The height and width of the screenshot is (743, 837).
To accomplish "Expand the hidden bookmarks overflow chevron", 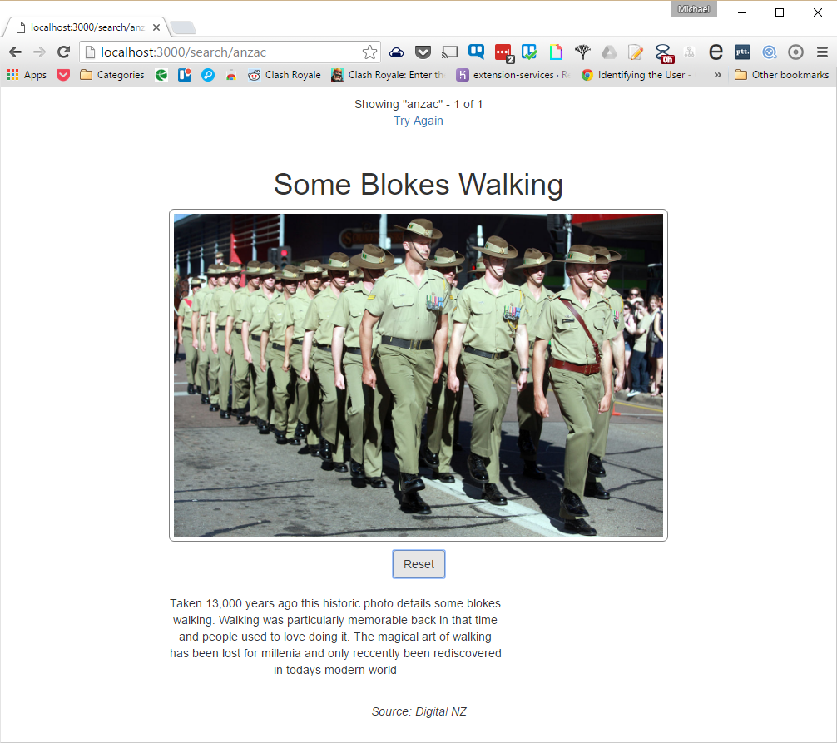I will tap(718, 75).
